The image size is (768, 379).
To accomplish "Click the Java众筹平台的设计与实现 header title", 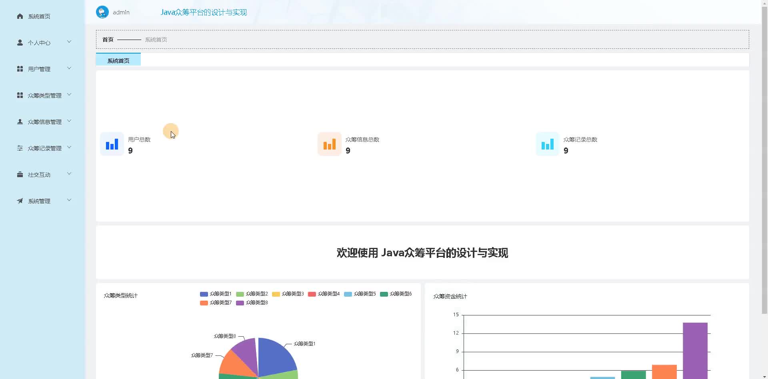I will point(204,12).
